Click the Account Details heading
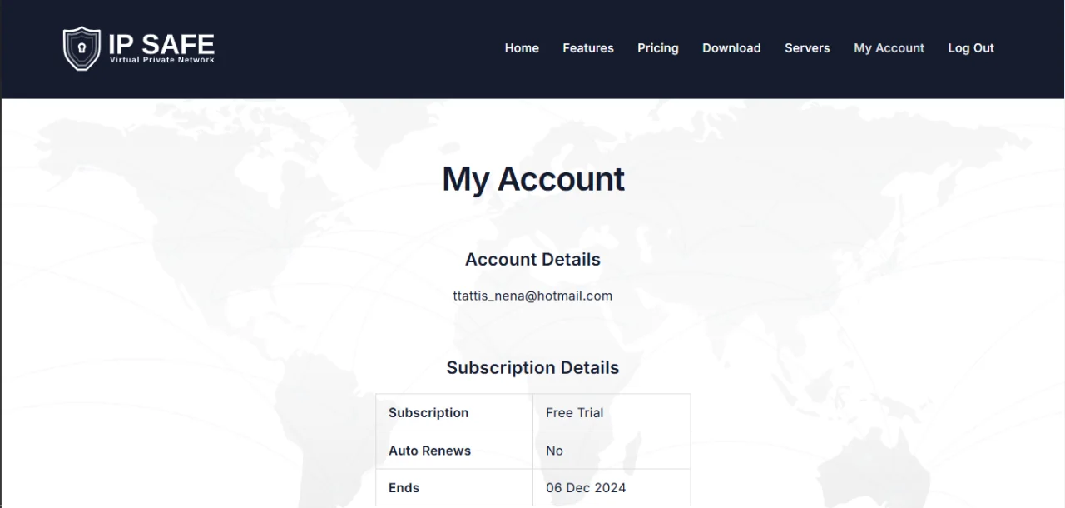 [x=532, y=260]
